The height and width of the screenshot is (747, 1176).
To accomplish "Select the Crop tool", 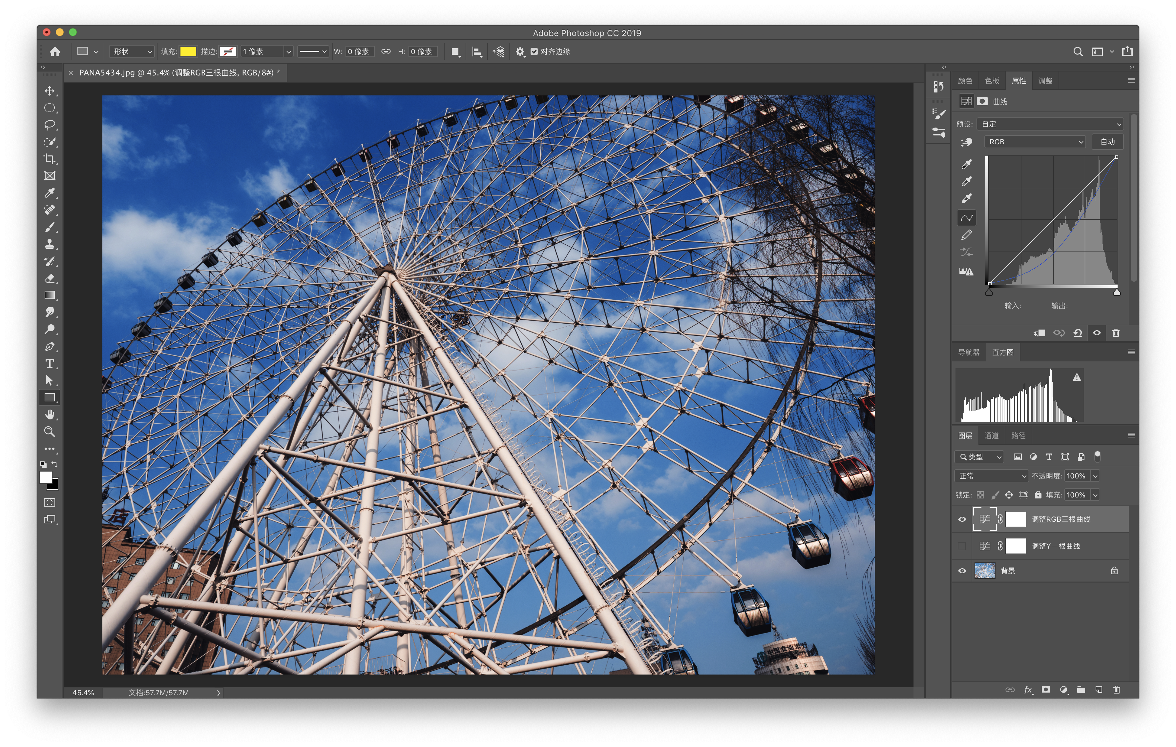I will point(49,159).
